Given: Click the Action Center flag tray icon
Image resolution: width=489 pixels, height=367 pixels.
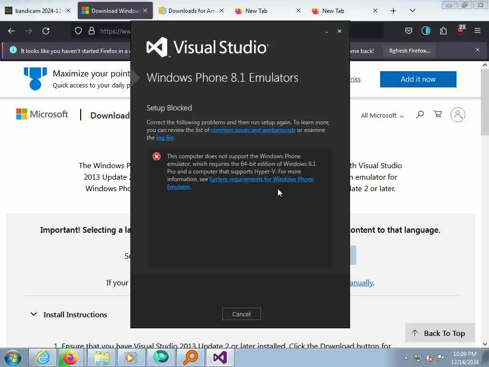Looking at the screenshot, I should pos(440,357).
